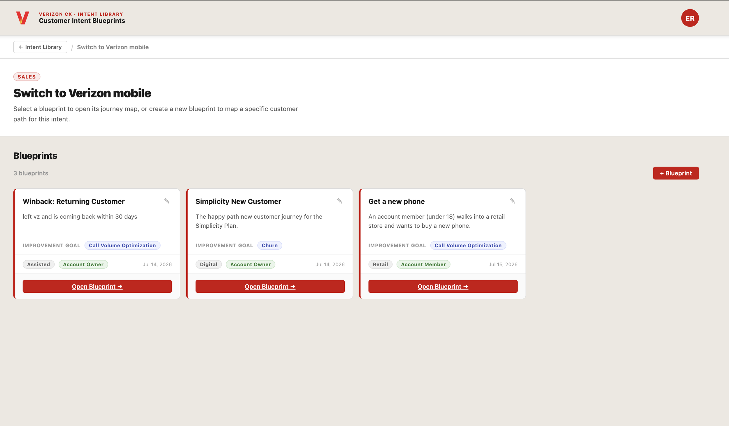This screenshot has height=426, width=729.
Task: Click Account Owner tag on Winback card
Action: point(83,264)
